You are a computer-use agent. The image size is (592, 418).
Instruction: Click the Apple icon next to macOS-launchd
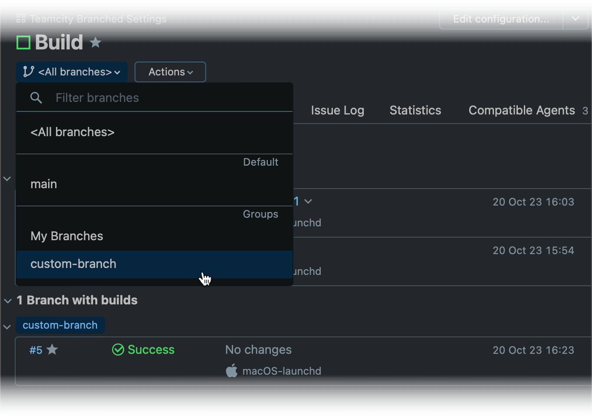coord(232,371)
